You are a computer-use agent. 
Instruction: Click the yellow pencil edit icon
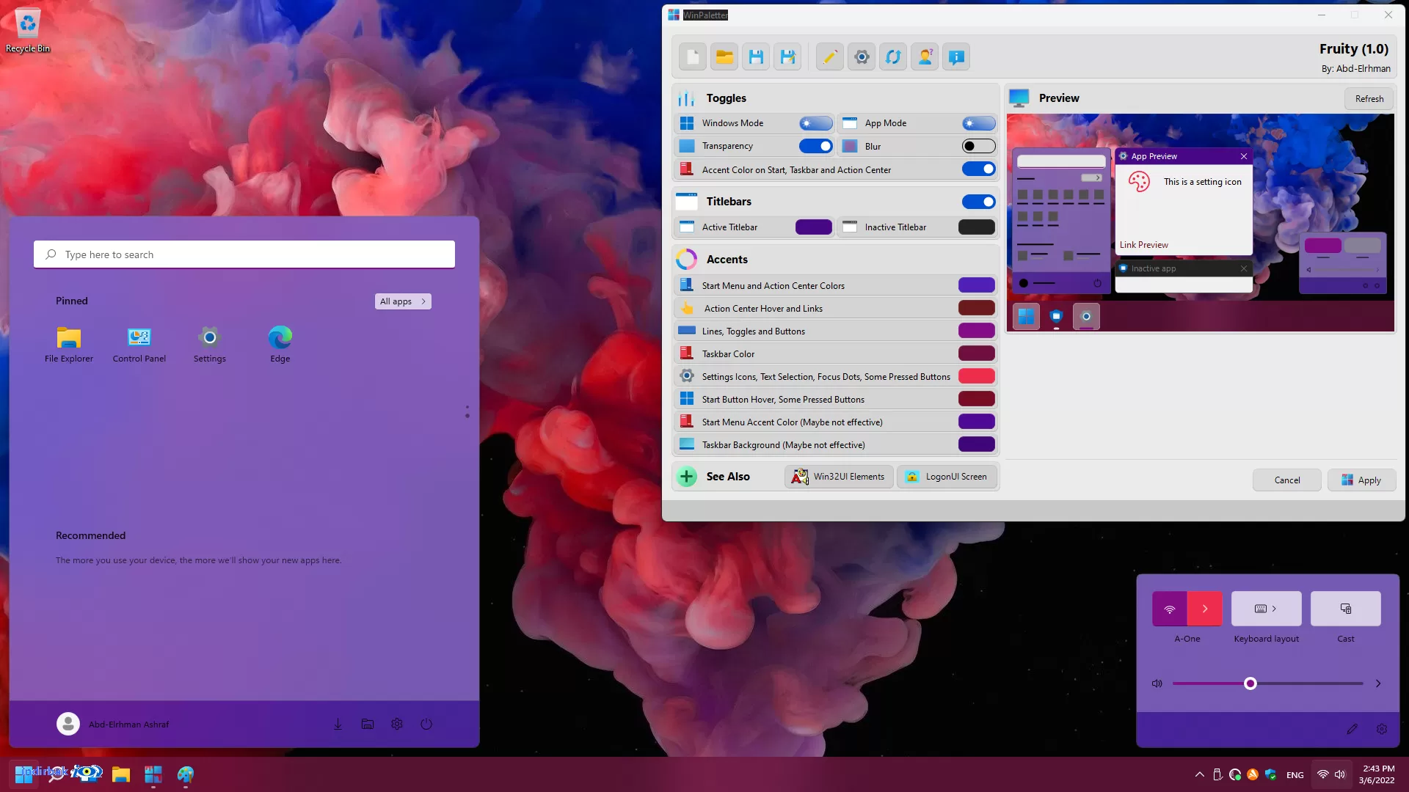pyautogui.click(x=830, y=57)
